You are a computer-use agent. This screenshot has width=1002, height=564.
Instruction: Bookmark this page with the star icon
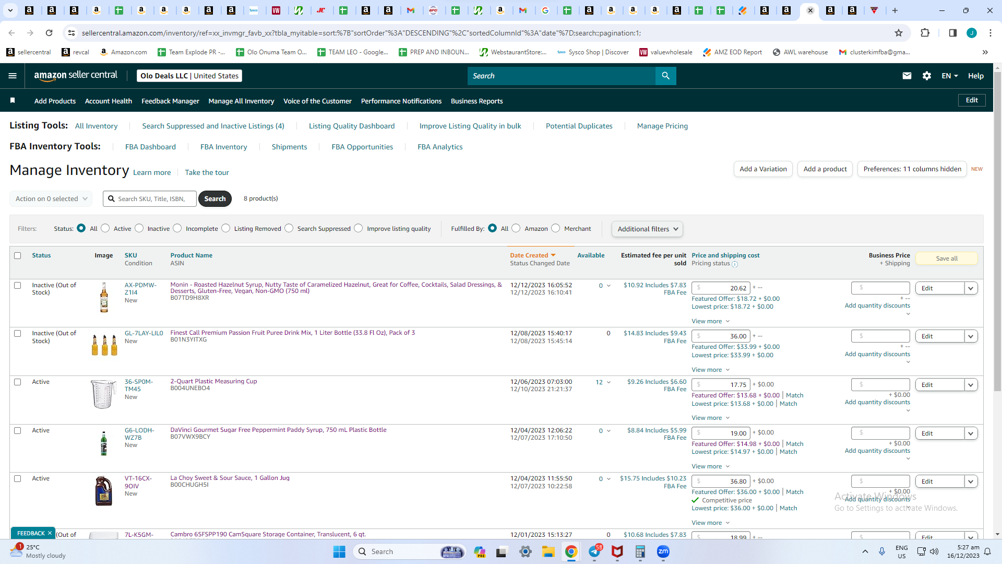click(x=899, y=33)
